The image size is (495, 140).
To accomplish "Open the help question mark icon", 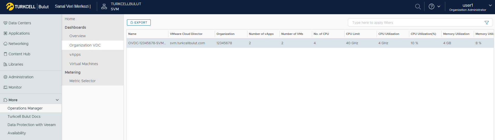I will click(x=432, y=7).
